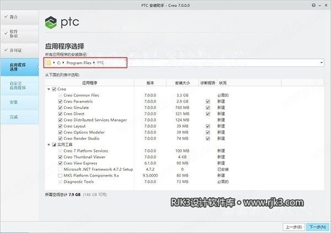Uncheck Creo Simulate application checkbox
The image size is (331, 233).
(60, 107)
